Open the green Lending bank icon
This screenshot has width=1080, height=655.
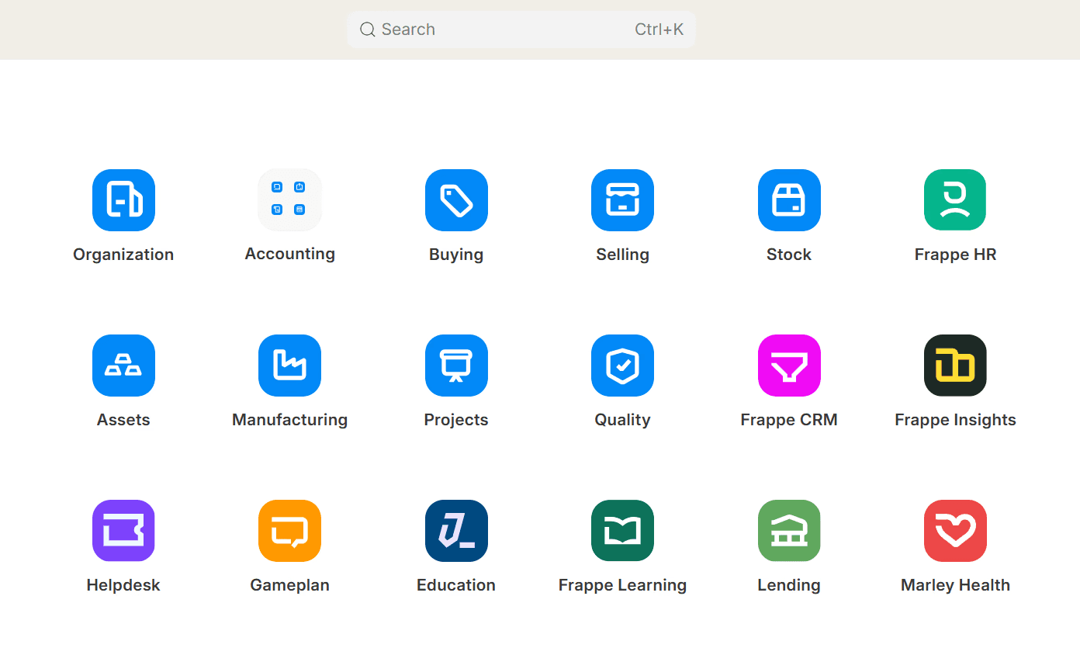[789, 531]
